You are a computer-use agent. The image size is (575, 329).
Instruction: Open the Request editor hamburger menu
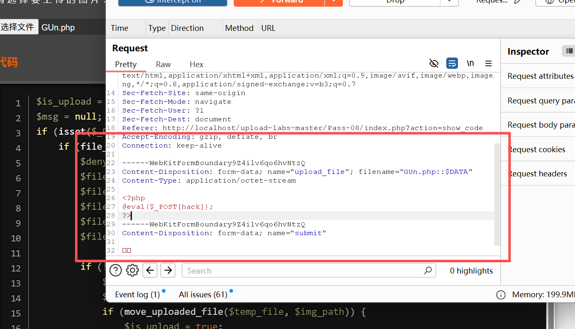click(x=489, y=63)
